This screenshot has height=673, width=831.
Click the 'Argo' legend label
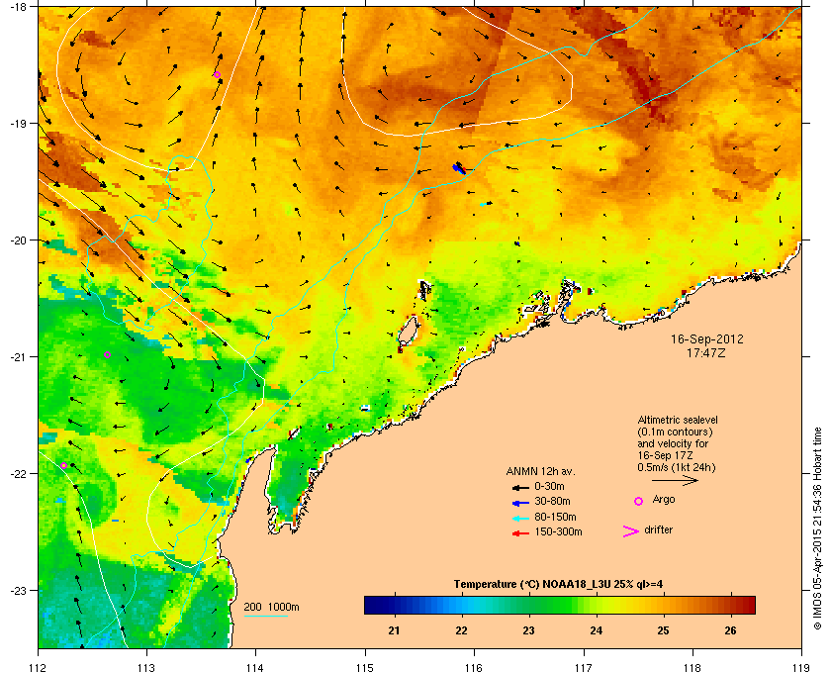[664, 500]
